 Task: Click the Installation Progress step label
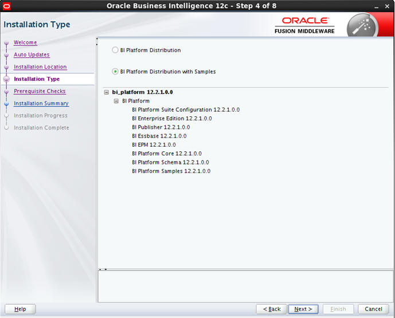[41, 116]
